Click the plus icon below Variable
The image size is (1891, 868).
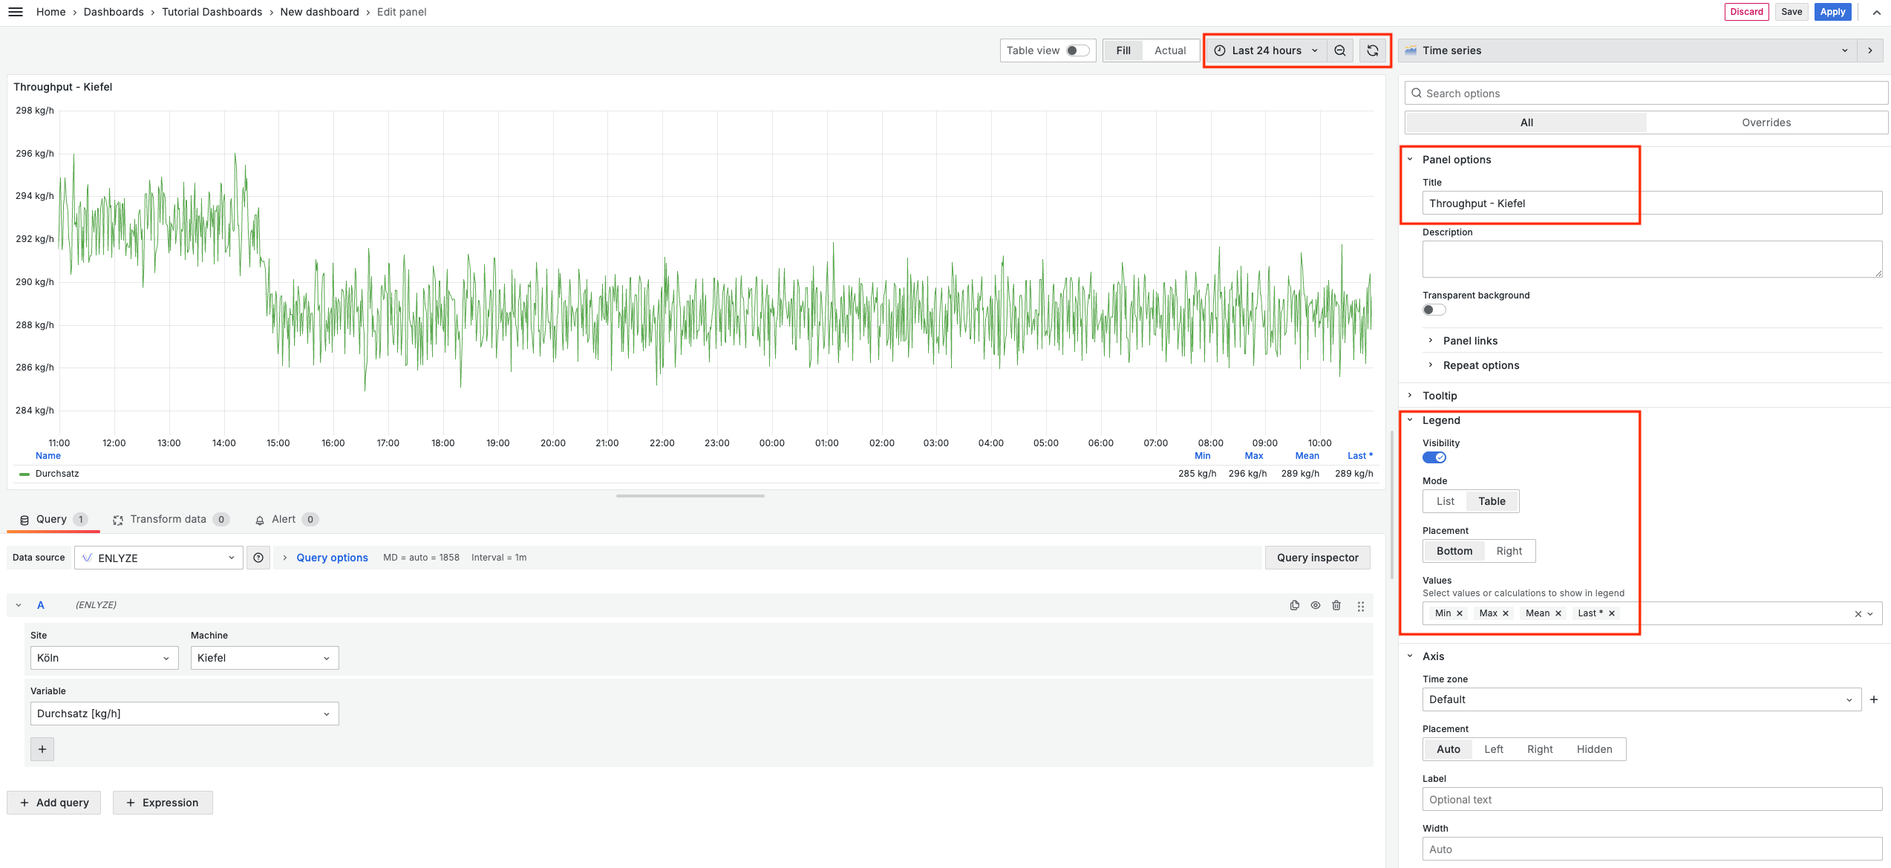pos(42,749)
